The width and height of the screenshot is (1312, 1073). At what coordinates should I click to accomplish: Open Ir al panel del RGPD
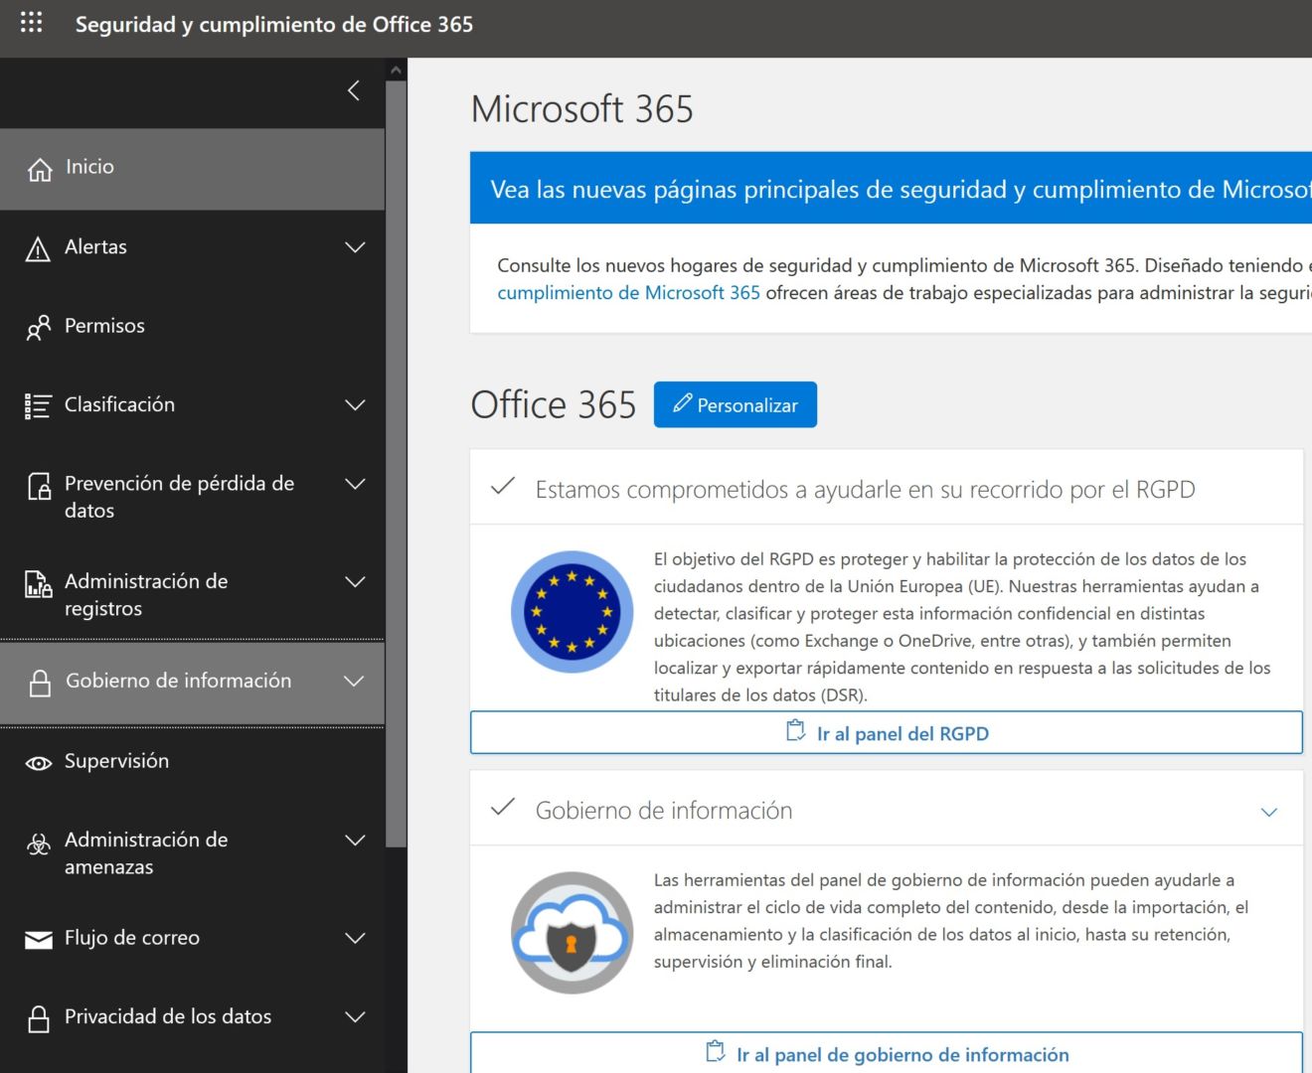(887, 733)
